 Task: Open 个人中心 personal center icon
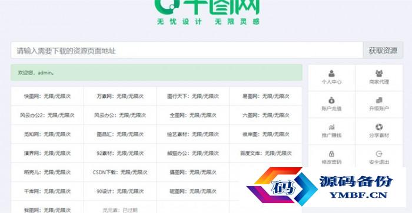point(331,73)
